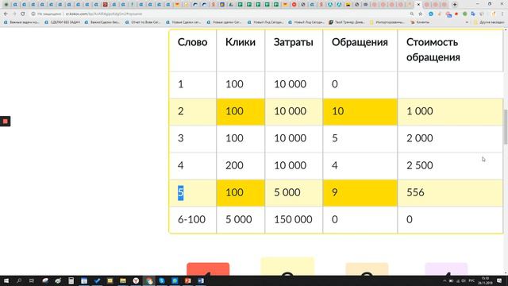This screenshot has width=508, height=286.
Task: Open Task View on the taskbar
Action: tap(32, 280)
